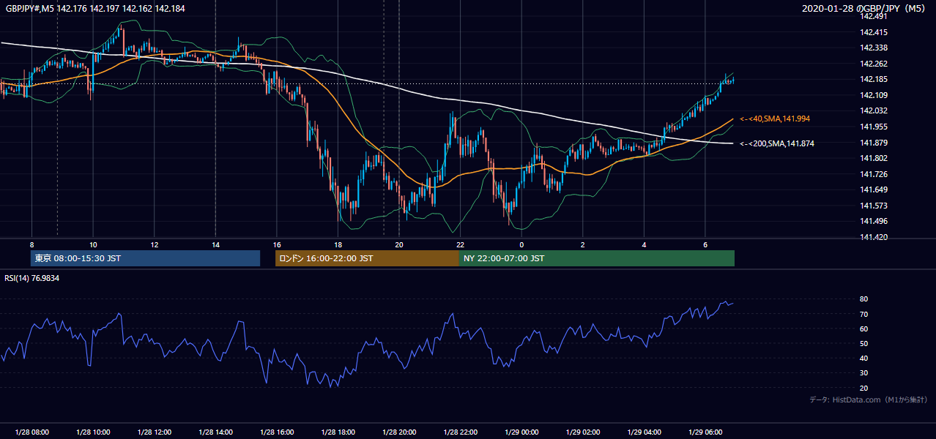
Task: Click the hour 18 tick under the price chart
Action: pos(338,244)
